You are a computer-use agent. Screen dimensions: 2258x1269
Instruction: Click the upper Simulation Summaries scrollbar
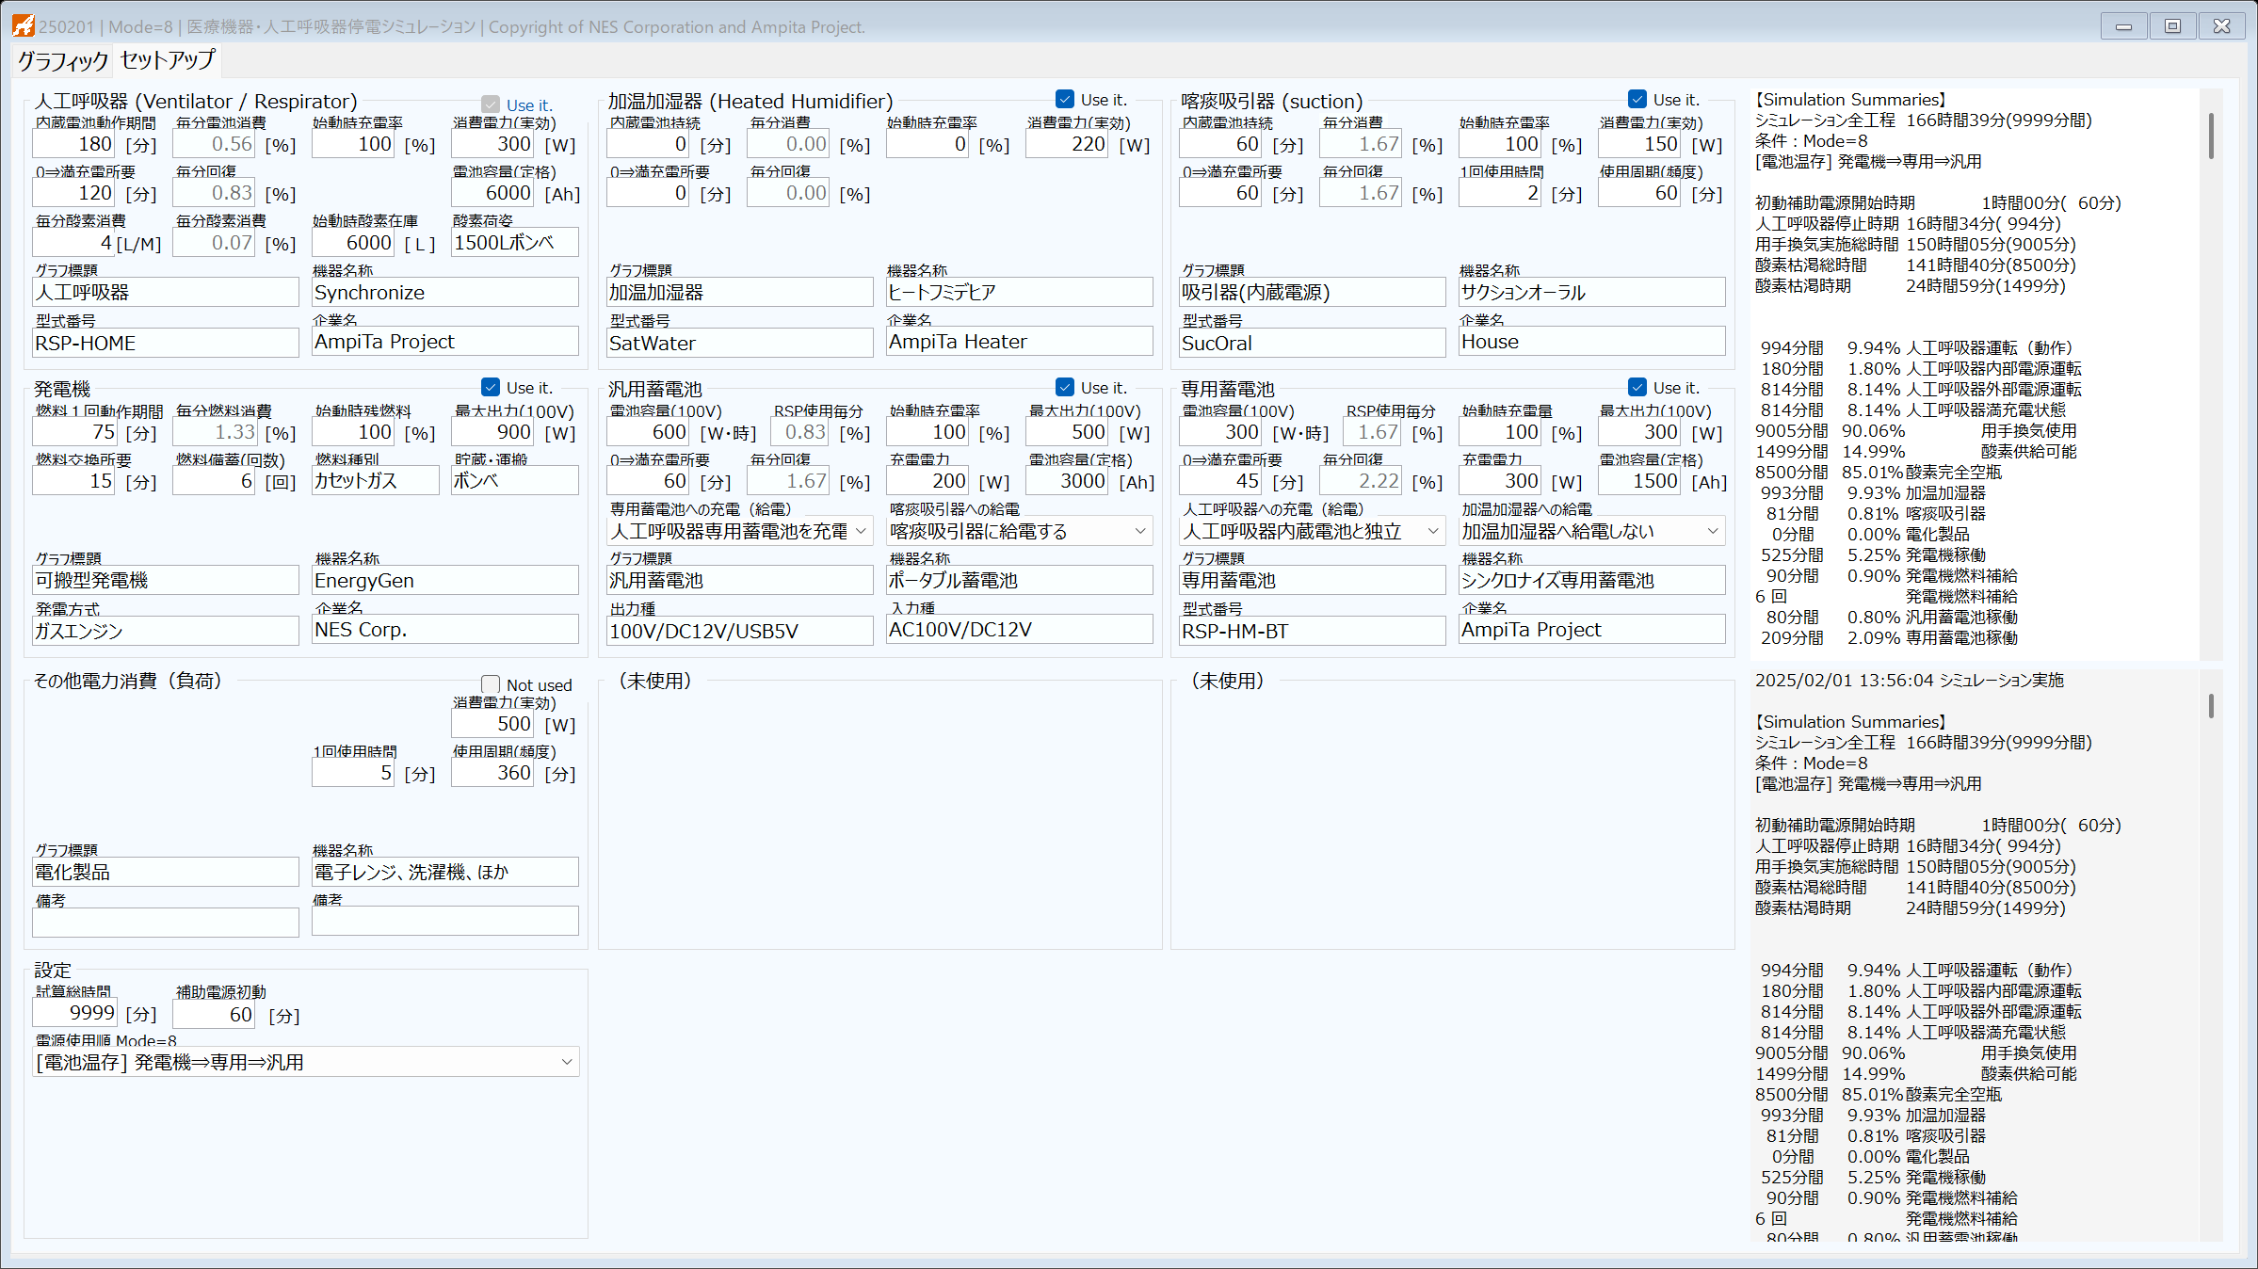(x=2210, y=137)
